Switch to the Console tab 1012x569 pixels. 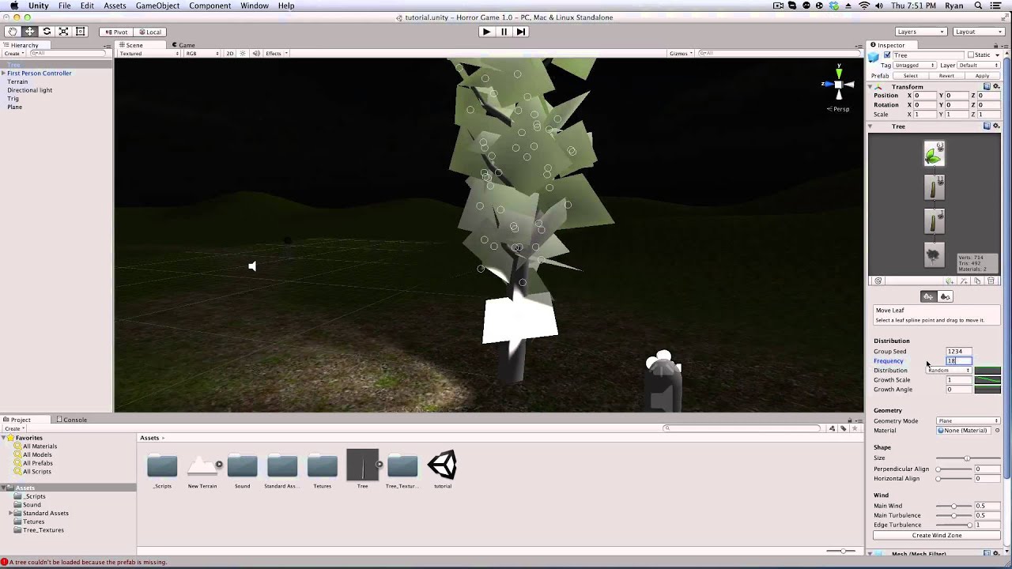coord(71,420)
